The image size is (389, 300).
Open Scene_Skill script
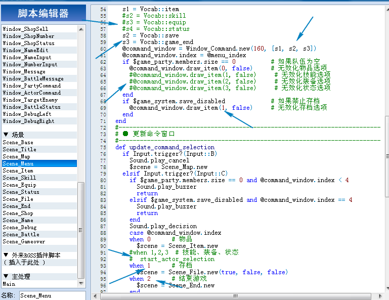click(x=39, y=178)
